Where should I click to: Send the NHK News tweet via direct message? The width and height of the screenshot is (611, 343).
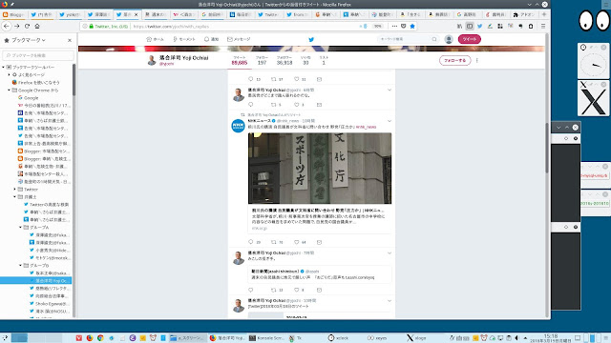click(x=319, y=242)
